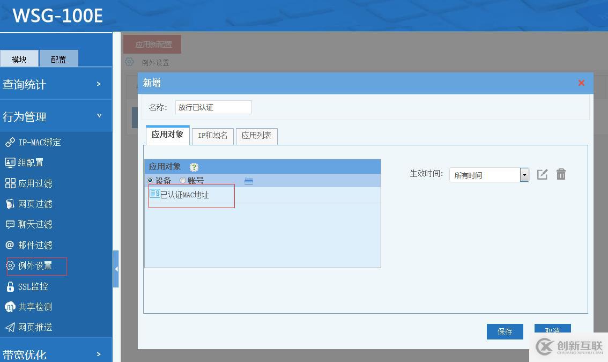The image size is (608, 362).
Task: Click gear icon next to 例外设置 heading
Action: 129,62
